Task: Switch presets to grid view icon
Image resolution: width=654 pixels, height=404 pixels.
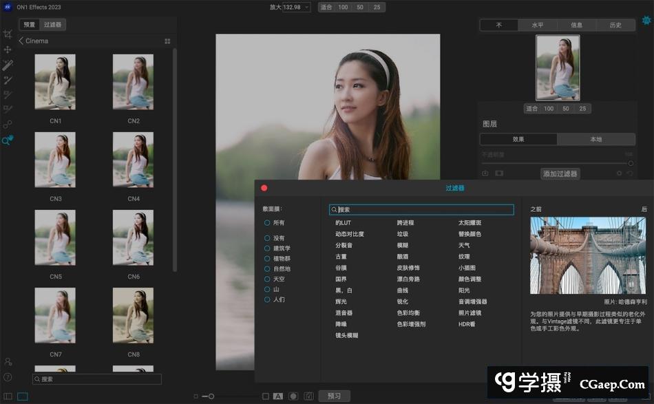Action: (x=167, y=41)
